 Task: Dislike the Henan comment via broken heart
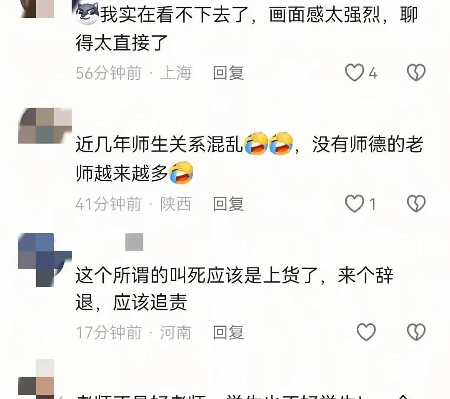(416, 332)
